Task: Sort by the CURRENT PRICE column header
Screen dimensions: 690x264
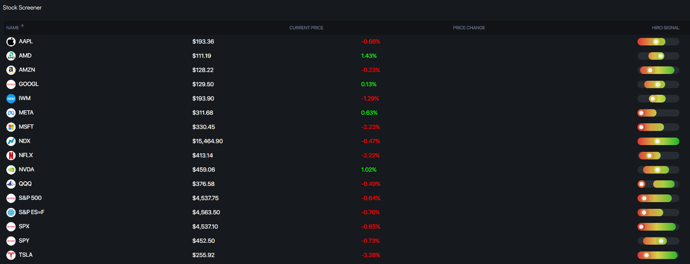Action: tap(306, 28)
